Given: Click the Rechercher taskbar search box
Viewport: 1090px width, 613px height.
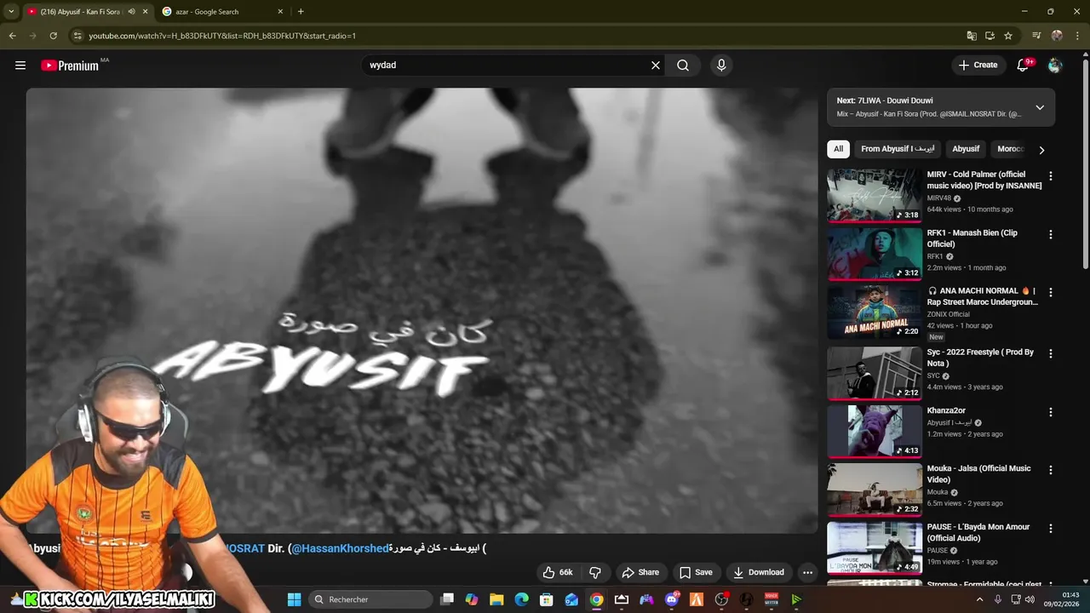Looking at the screenshot, I should tap(371, 599).
